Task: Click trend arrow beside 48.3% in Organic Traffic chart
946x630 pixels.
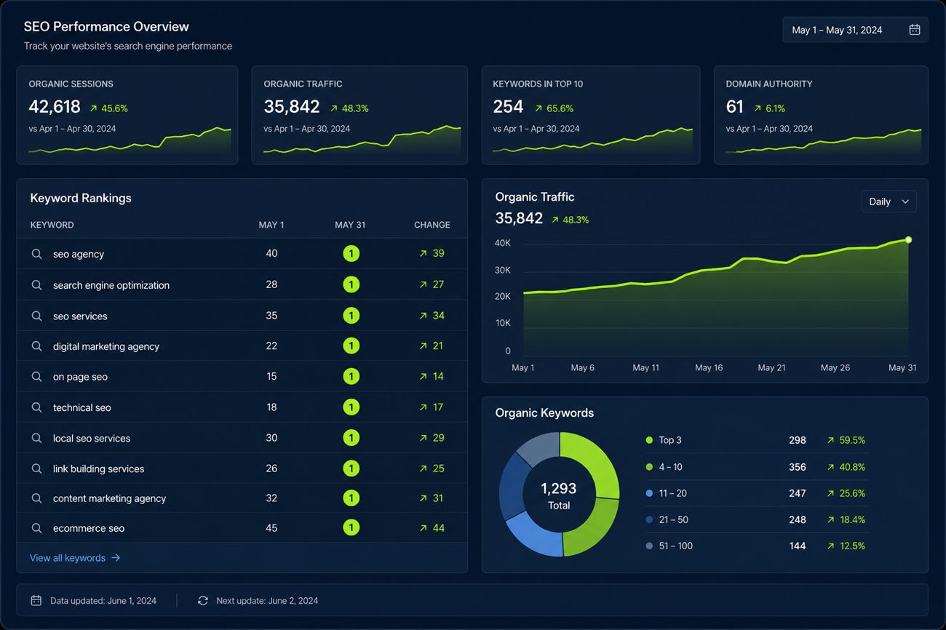Action: click(x=555, y=220)
